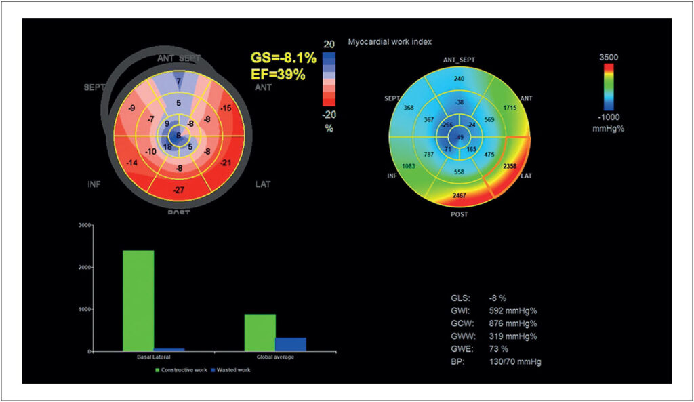Click the Basal Lateral green constructive work bar
The width and height of the screenshot is (694, 402).
tap(138, 301)
